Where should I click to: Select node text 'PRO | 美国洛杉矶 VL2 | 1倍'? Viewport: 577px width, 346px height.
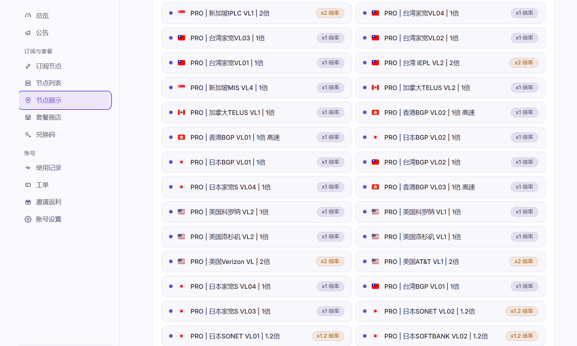pyautogui.click(x=230, y=237)
